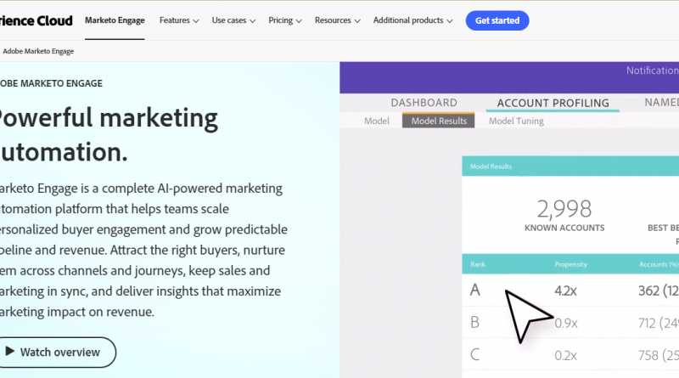Switch to the Model Tuning sub-tab

click(x=516, y=121)
